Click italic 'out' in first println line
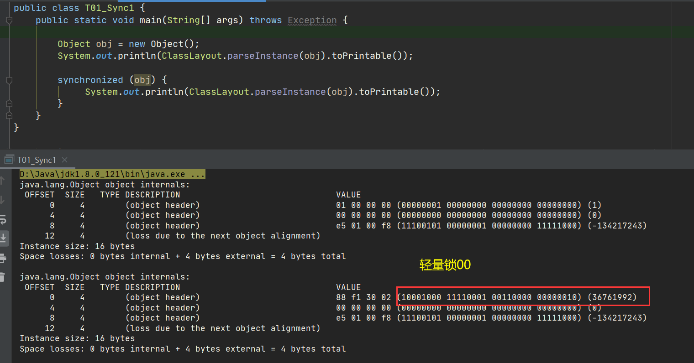Image resolution: width=694 pixels, height=363 pixels. pos(104,56)
